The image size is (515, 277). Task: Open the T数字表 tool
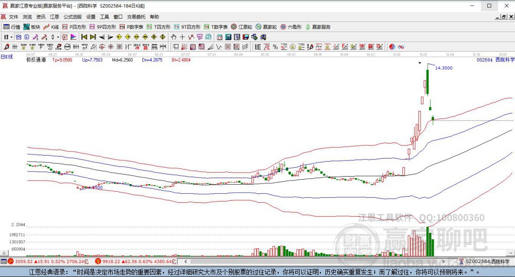(x=216, y=27)
